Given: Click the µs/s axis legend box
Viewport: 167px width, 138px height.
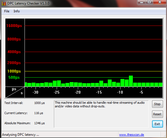Looking at the screenshot, I should (x=15, y=92).
